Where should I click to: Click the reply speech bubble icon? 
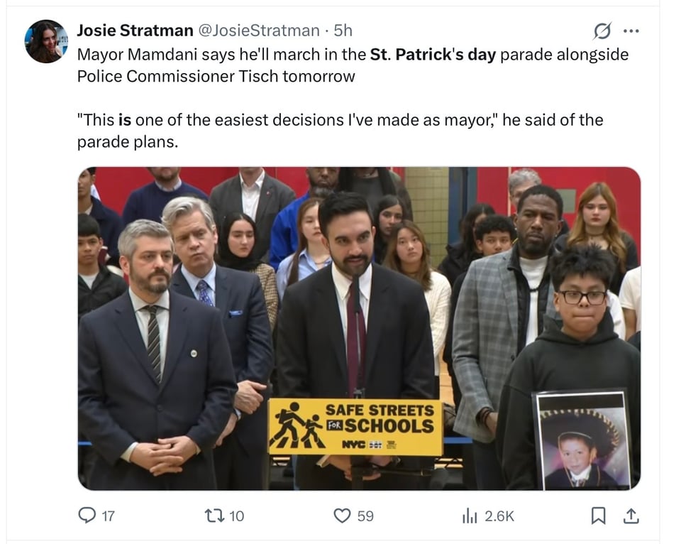[x=87, y=516]
